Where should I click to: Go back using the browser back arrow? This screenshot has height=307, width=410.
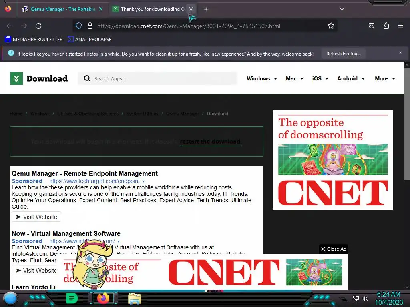(x=10, y=26)
